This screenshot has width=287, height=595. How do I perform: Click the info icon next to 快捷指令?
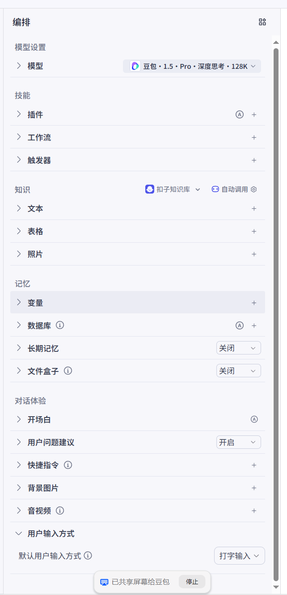point(68,465)
